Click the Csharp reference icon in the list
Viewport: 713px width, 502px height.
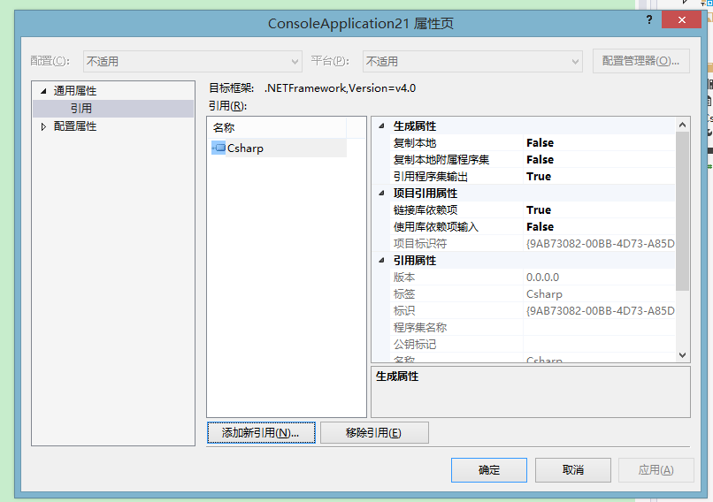point(218,148)
